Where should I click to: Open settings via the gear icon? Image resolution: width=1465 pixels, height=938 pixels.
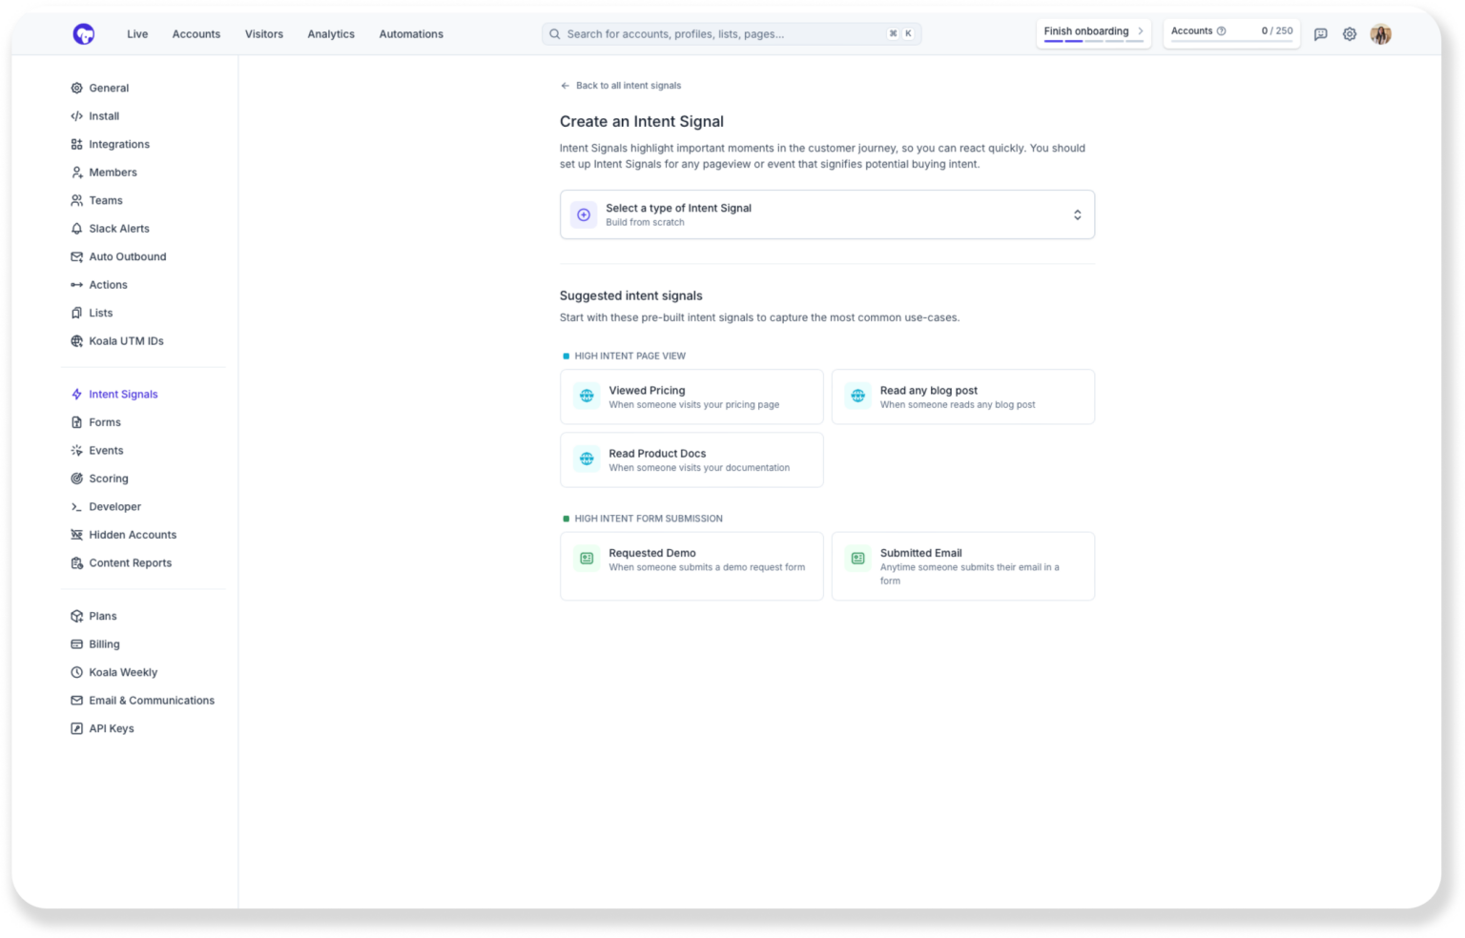pyautogui.click(x=1350, y=33)
